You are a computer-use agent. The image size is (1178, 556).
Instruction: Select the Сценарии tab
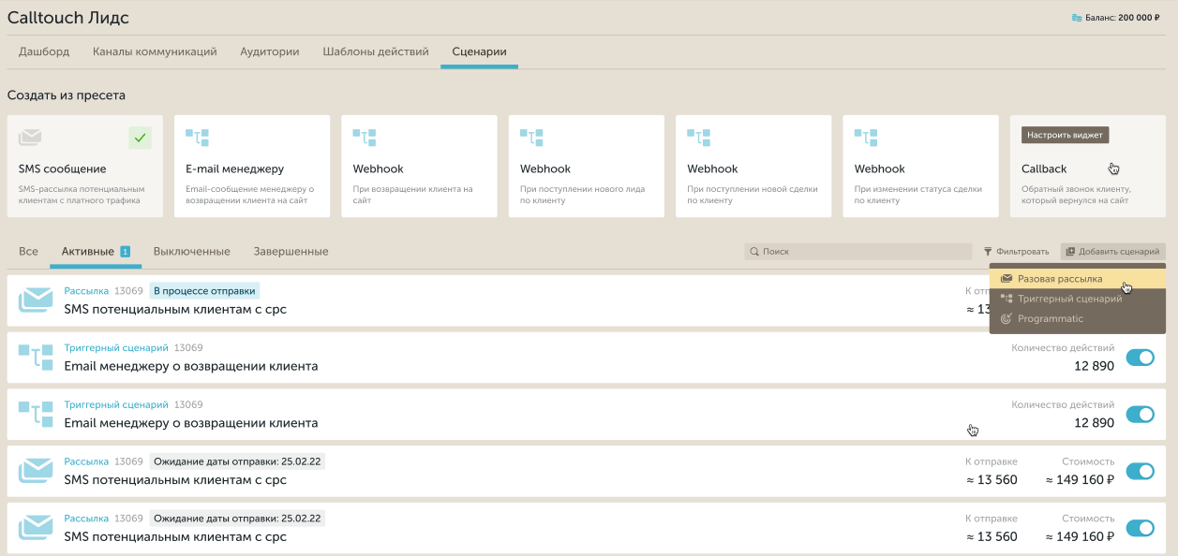479,51
